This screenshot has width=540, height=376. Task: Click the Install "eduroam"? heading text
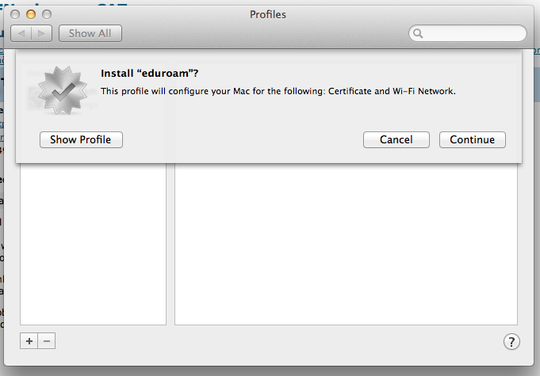(149, 73)
